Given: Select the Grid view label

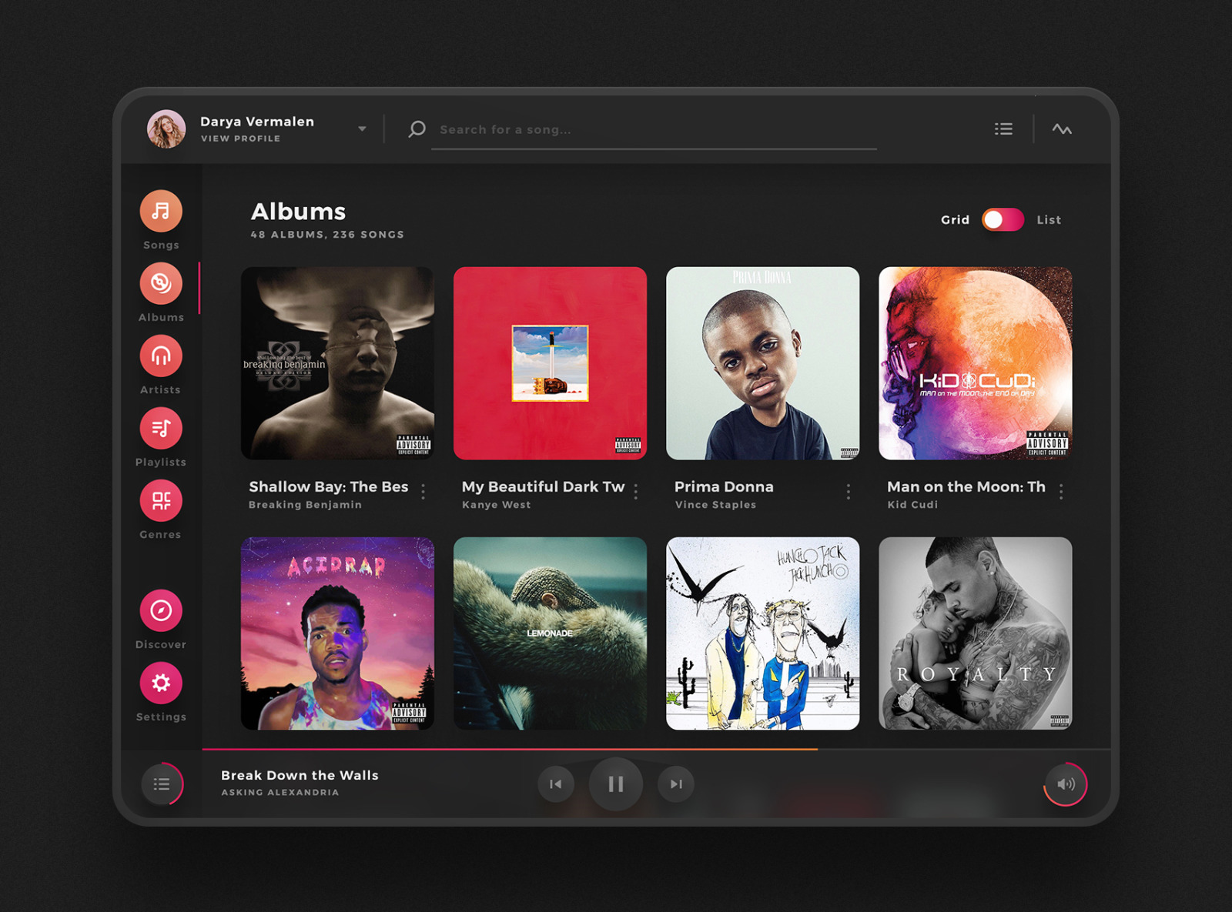Looking at the screenshot, I should [955, 220].
